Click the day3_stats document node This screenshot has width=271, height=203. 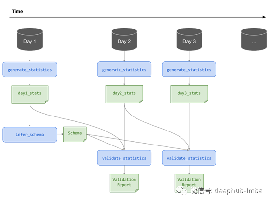pyautogui.click(x=189, y=94)
